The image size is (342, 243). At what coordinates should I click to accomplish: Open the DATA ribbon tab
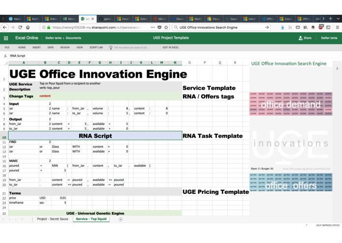coord(50,47)
